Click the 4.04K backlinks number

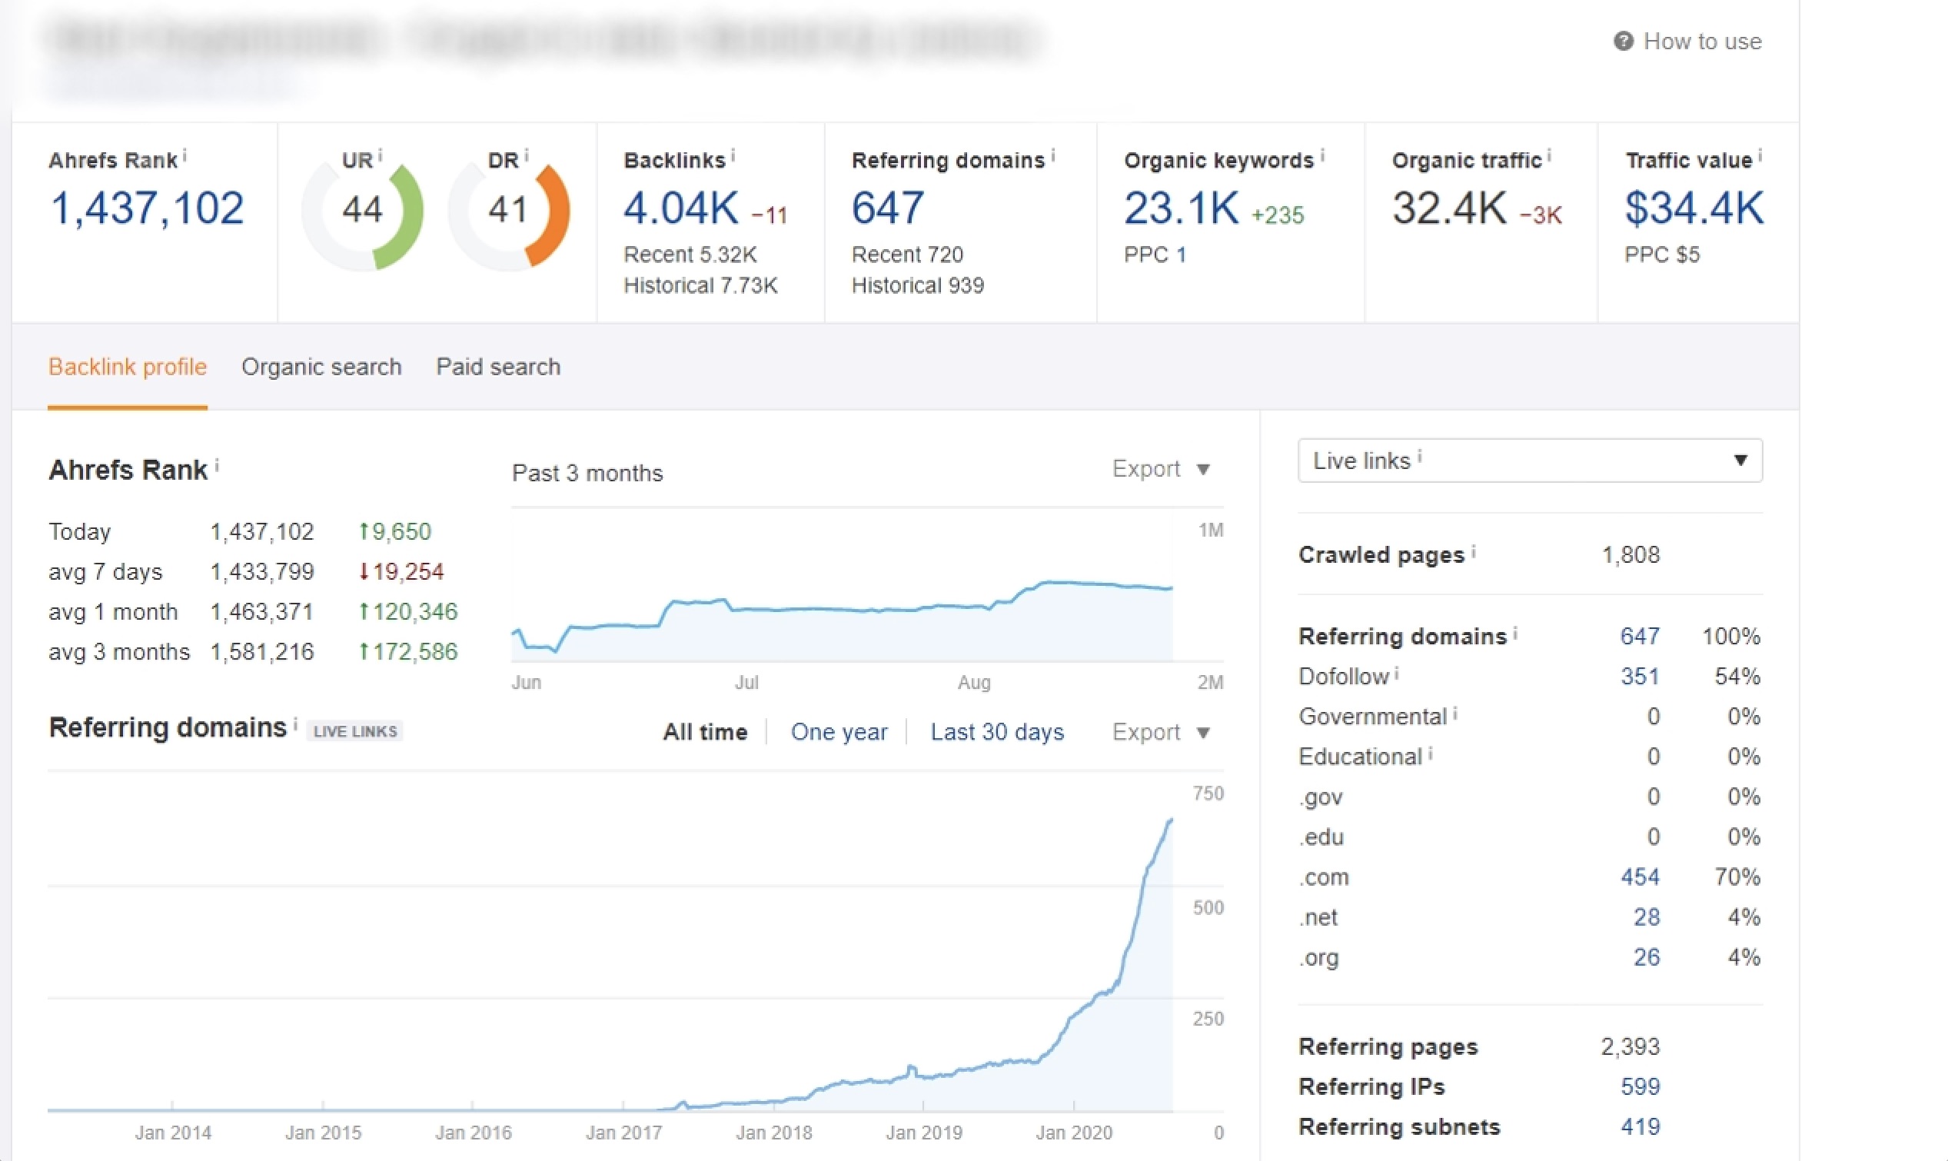point(680,209)
